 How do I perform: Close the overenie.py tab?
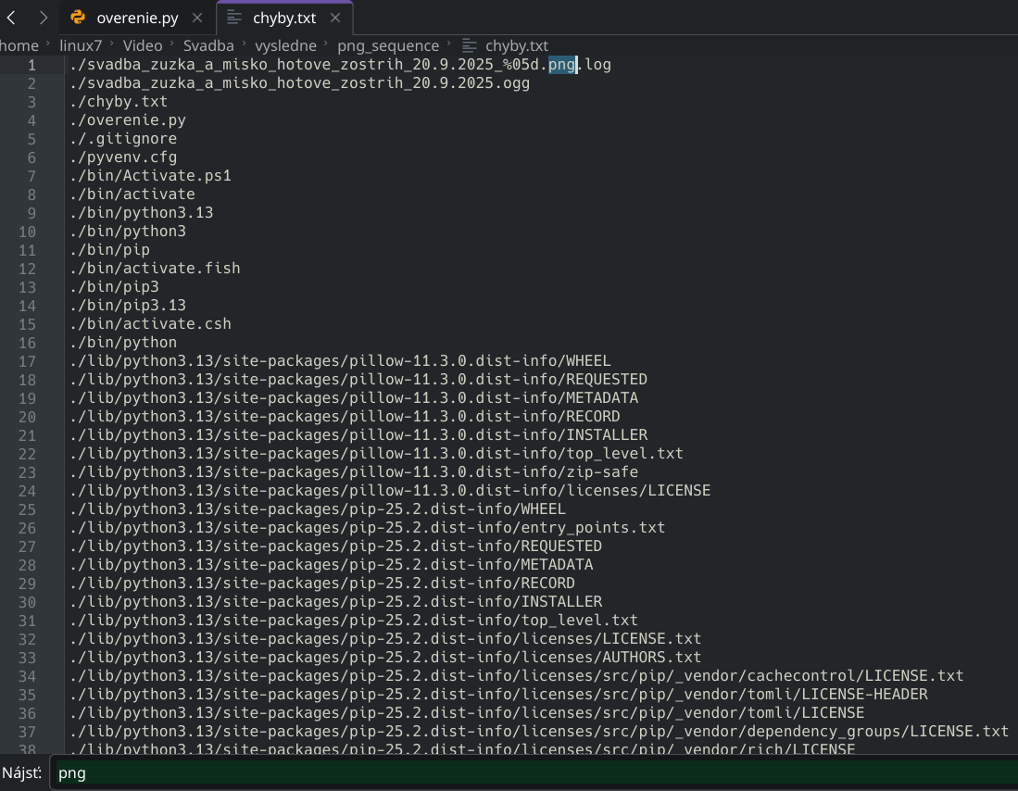pyautogui.click(x=197, y=18)
